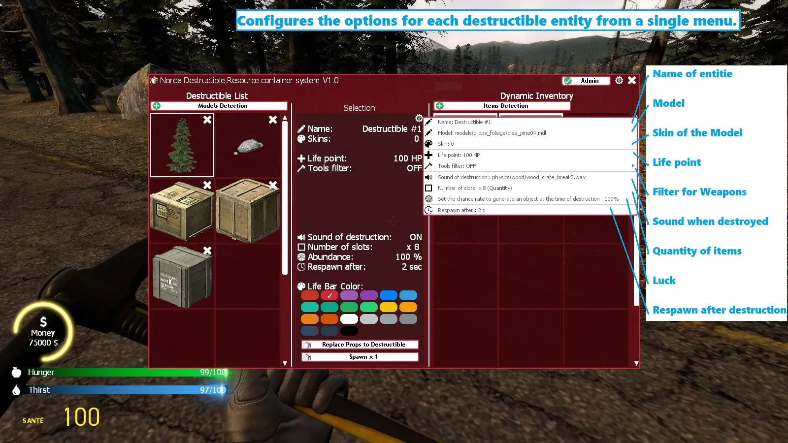This screenshot has width=788, height=443.
Task: Click the clock icon beside Respawn after
Action: pyautogui.click(x=301, y=267)
